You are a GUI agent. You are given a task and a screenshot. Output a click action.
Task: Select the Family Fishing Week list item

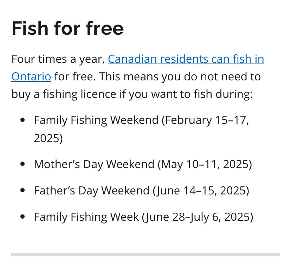click(143, 217)
